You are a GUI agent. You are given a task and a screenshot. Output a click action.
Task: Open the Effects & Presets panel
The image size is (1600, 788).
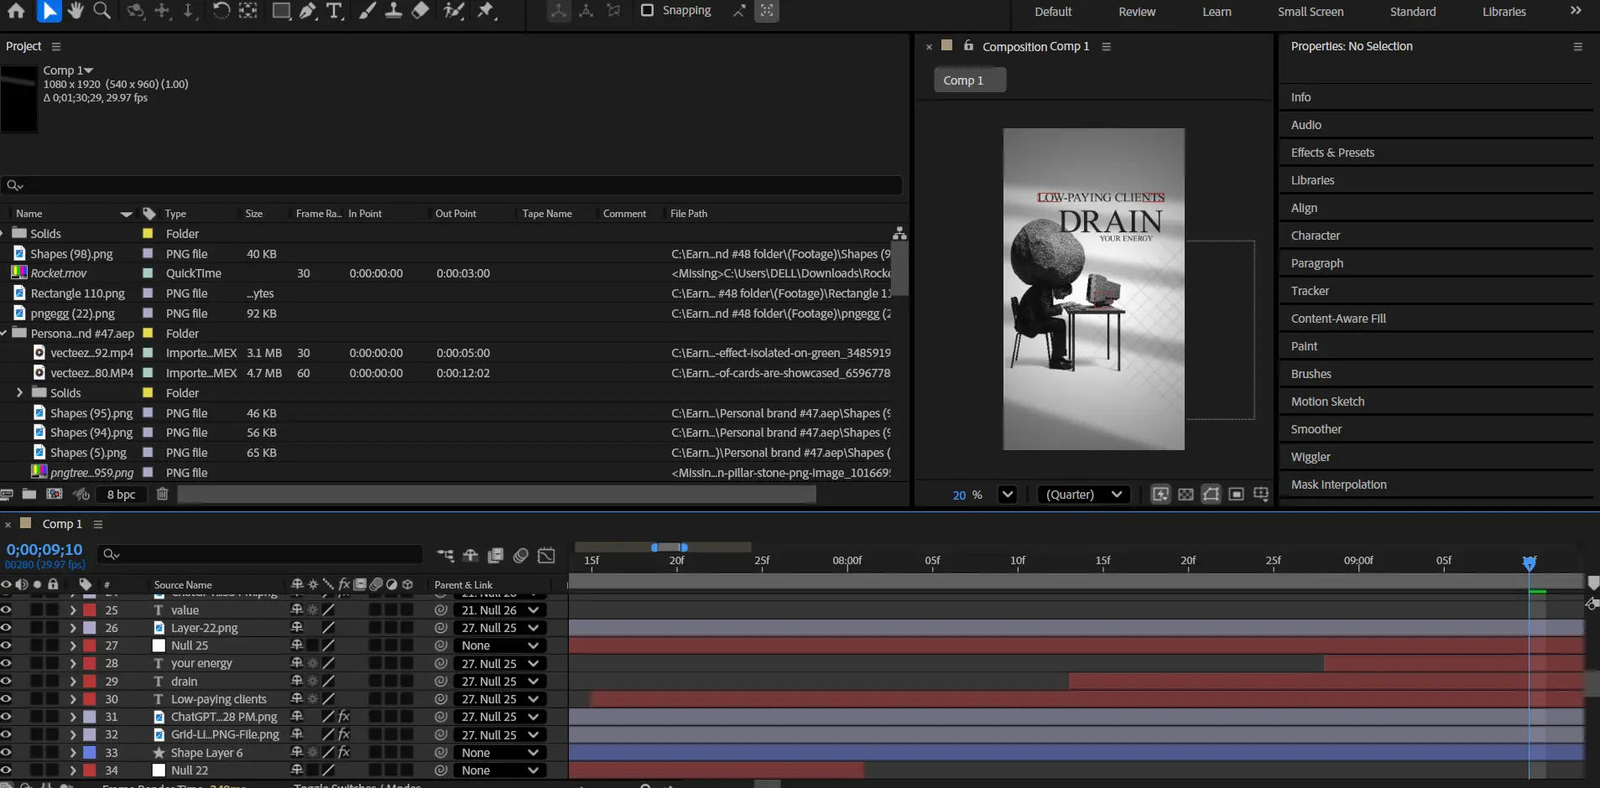click(x=1332, y=153)
